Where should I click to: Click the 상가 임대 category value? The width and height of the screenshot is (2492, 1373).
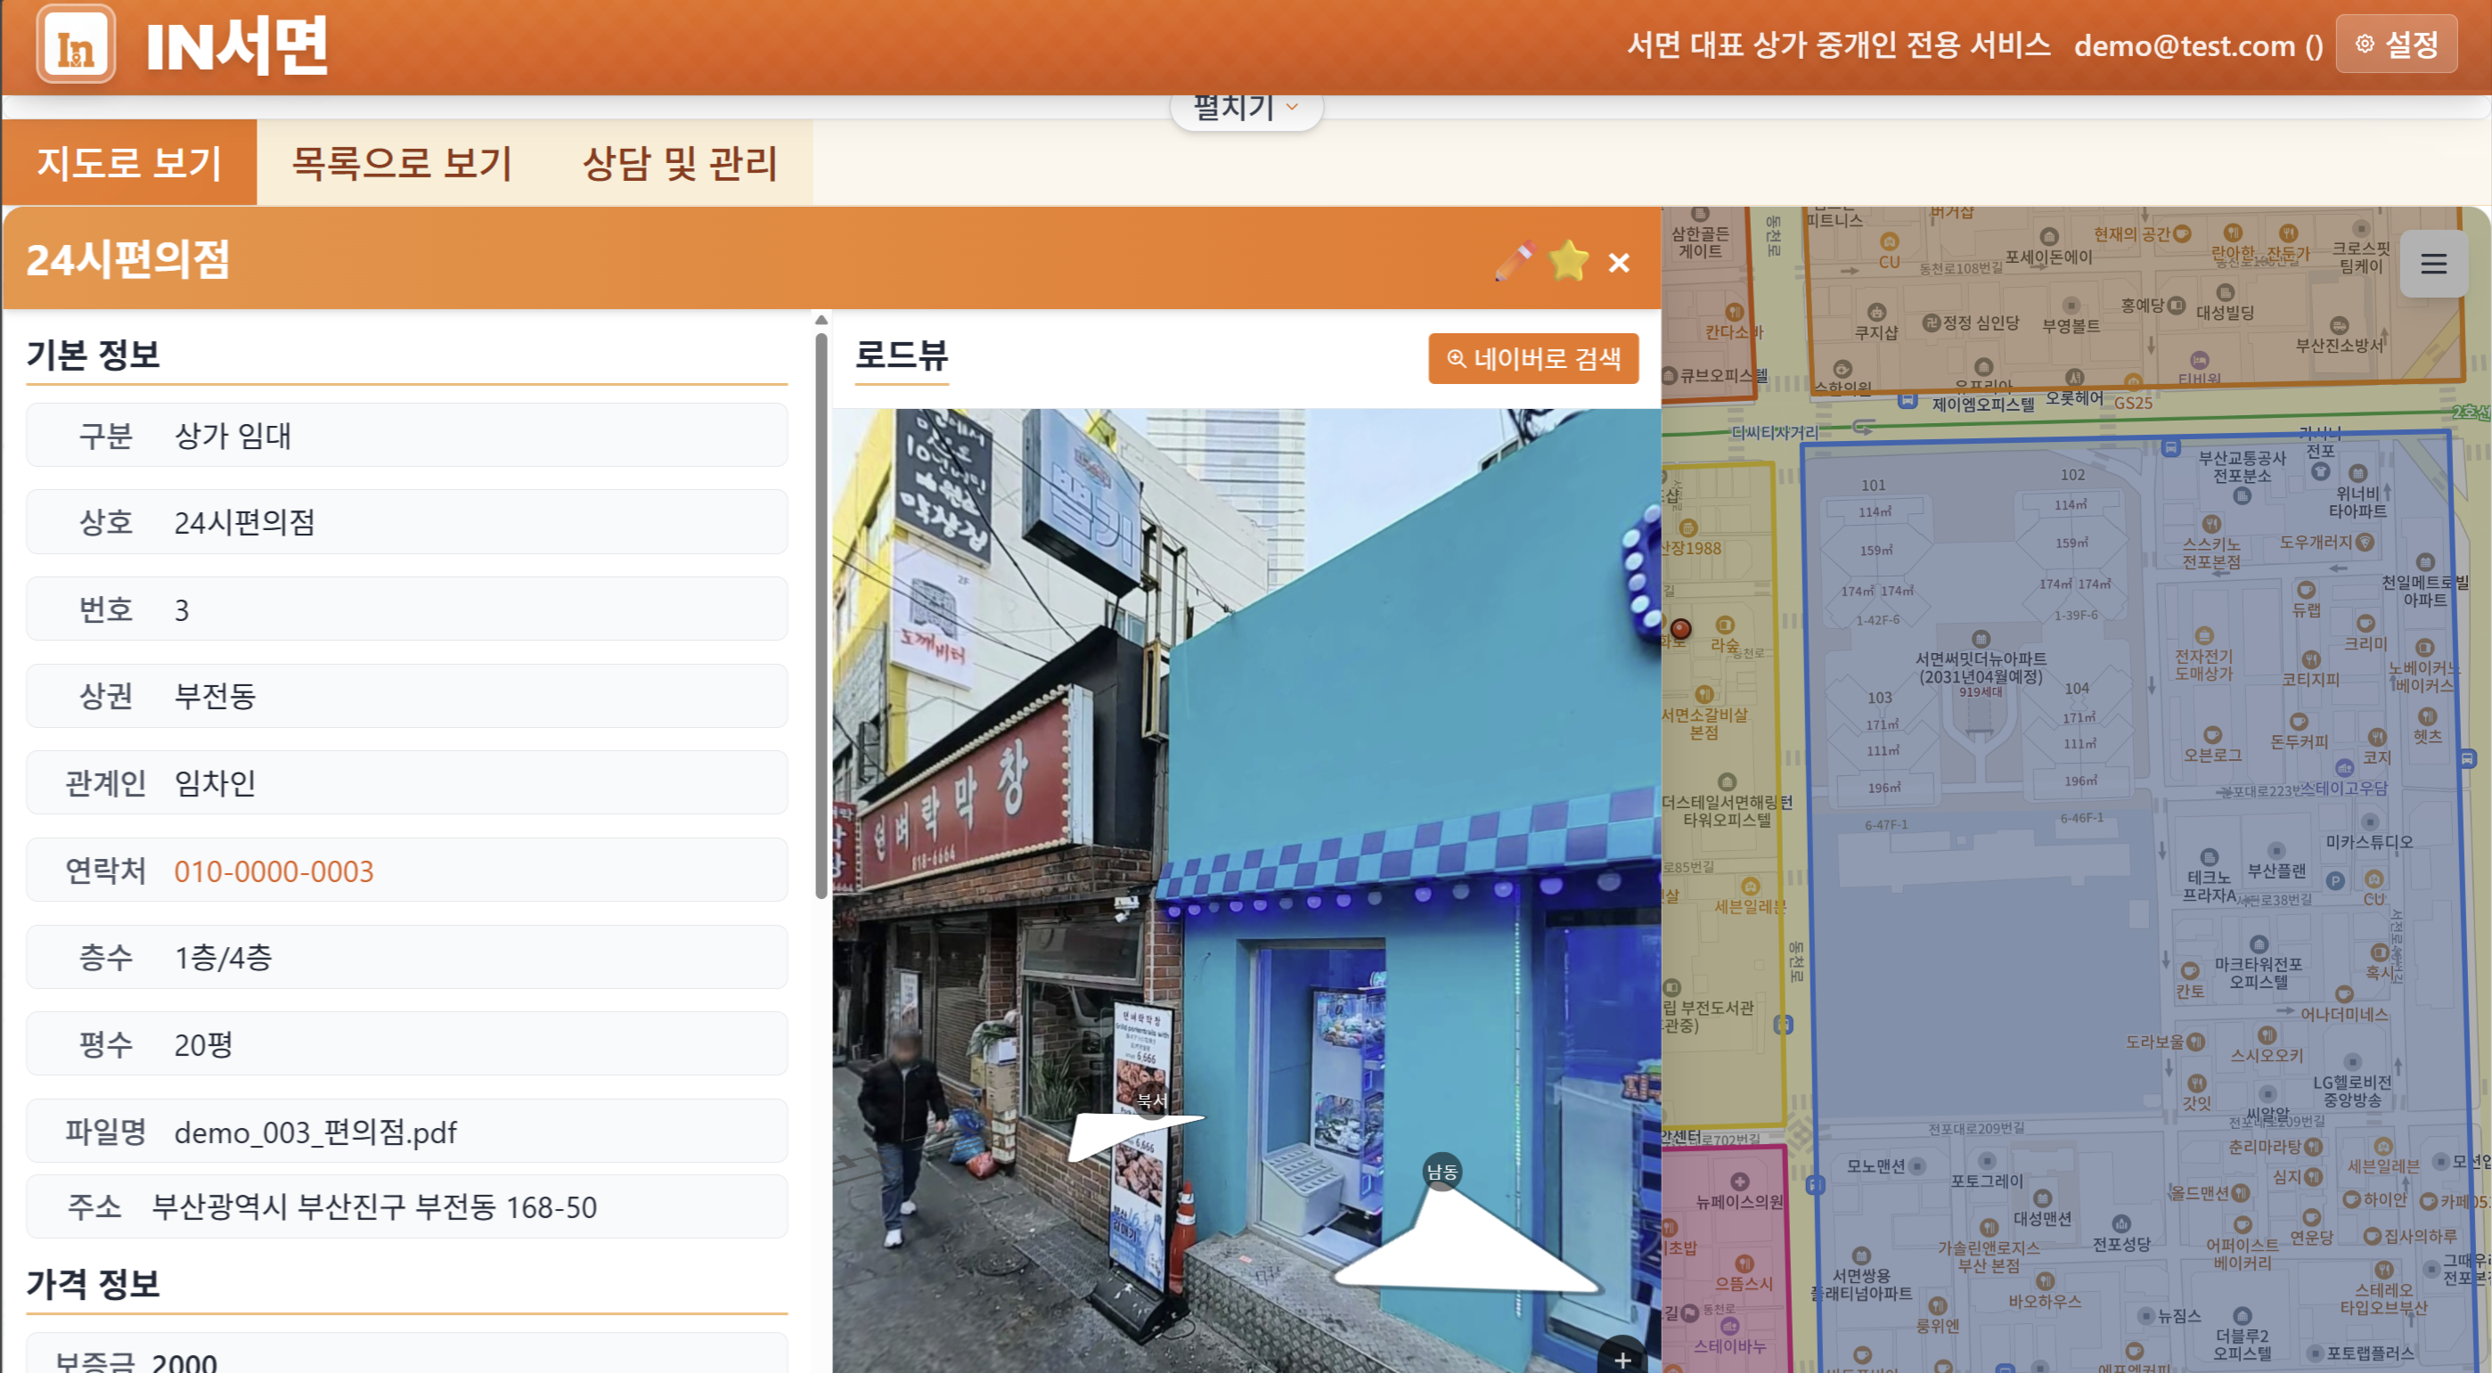233,436
